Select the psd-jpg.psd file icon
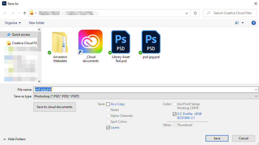This screenshot has width=259, height=145. point(151,42)
